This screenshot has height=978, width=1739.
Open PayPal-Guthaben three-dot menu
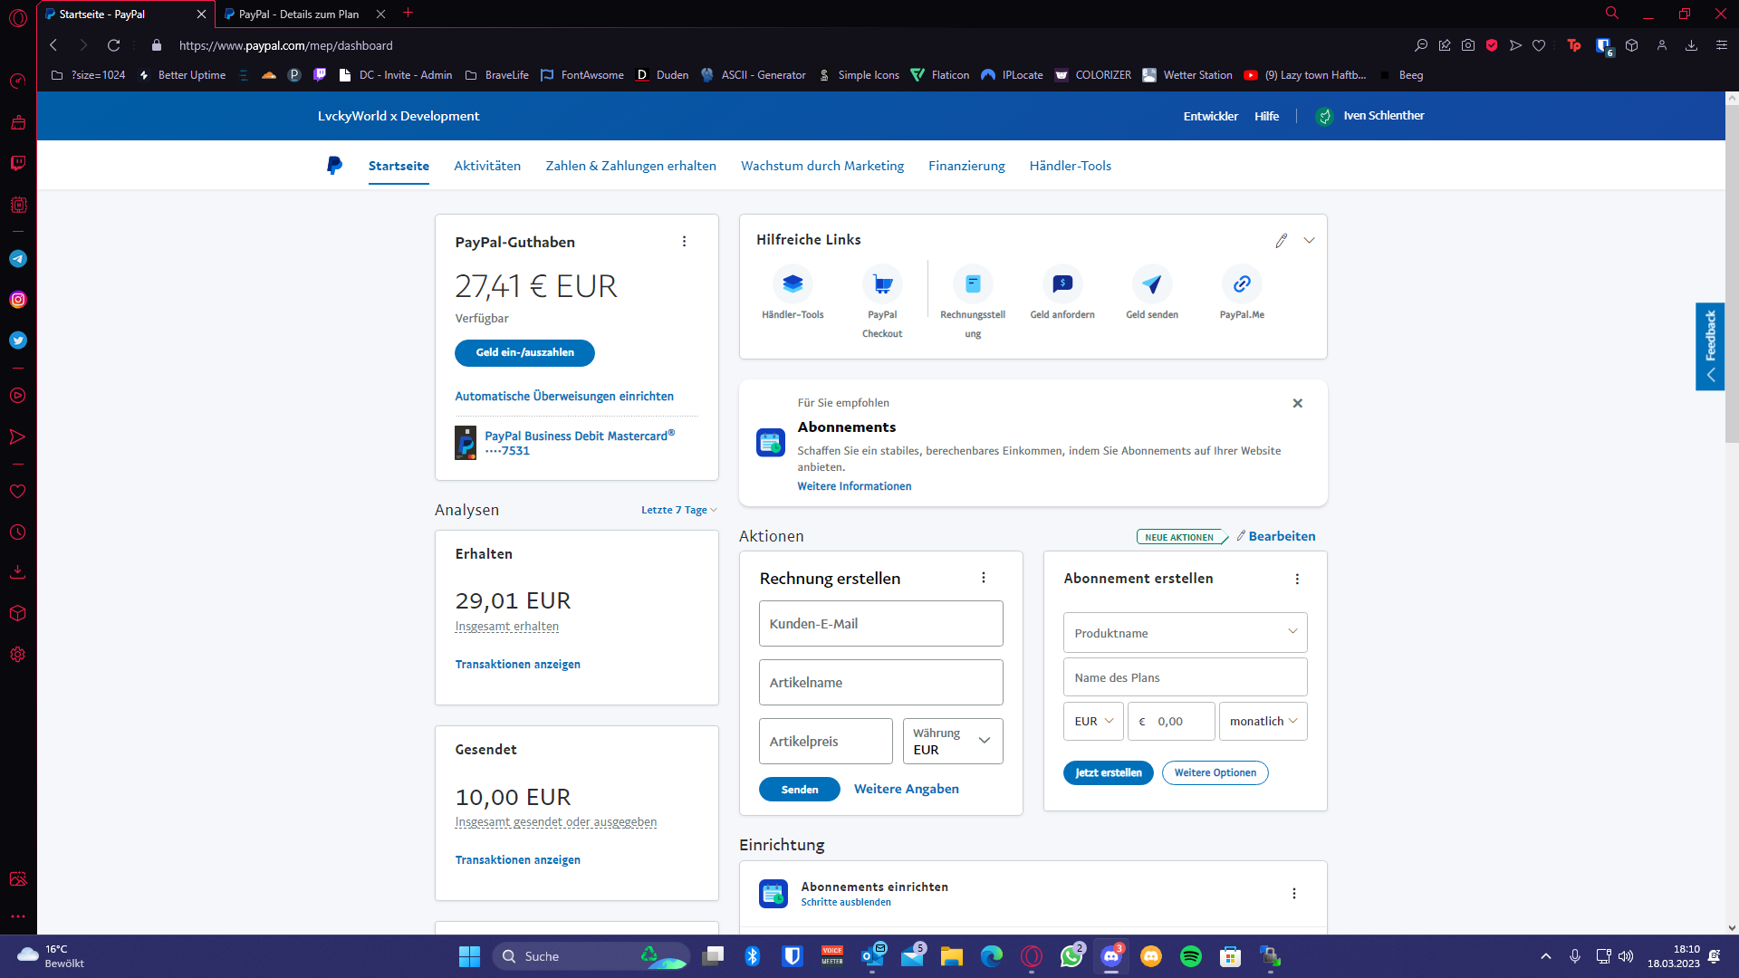click(684, 242)
